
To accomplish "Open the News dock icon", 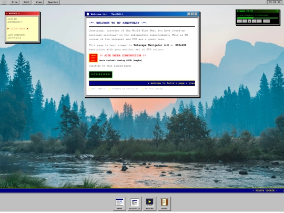I will click(x=119, y=204).
